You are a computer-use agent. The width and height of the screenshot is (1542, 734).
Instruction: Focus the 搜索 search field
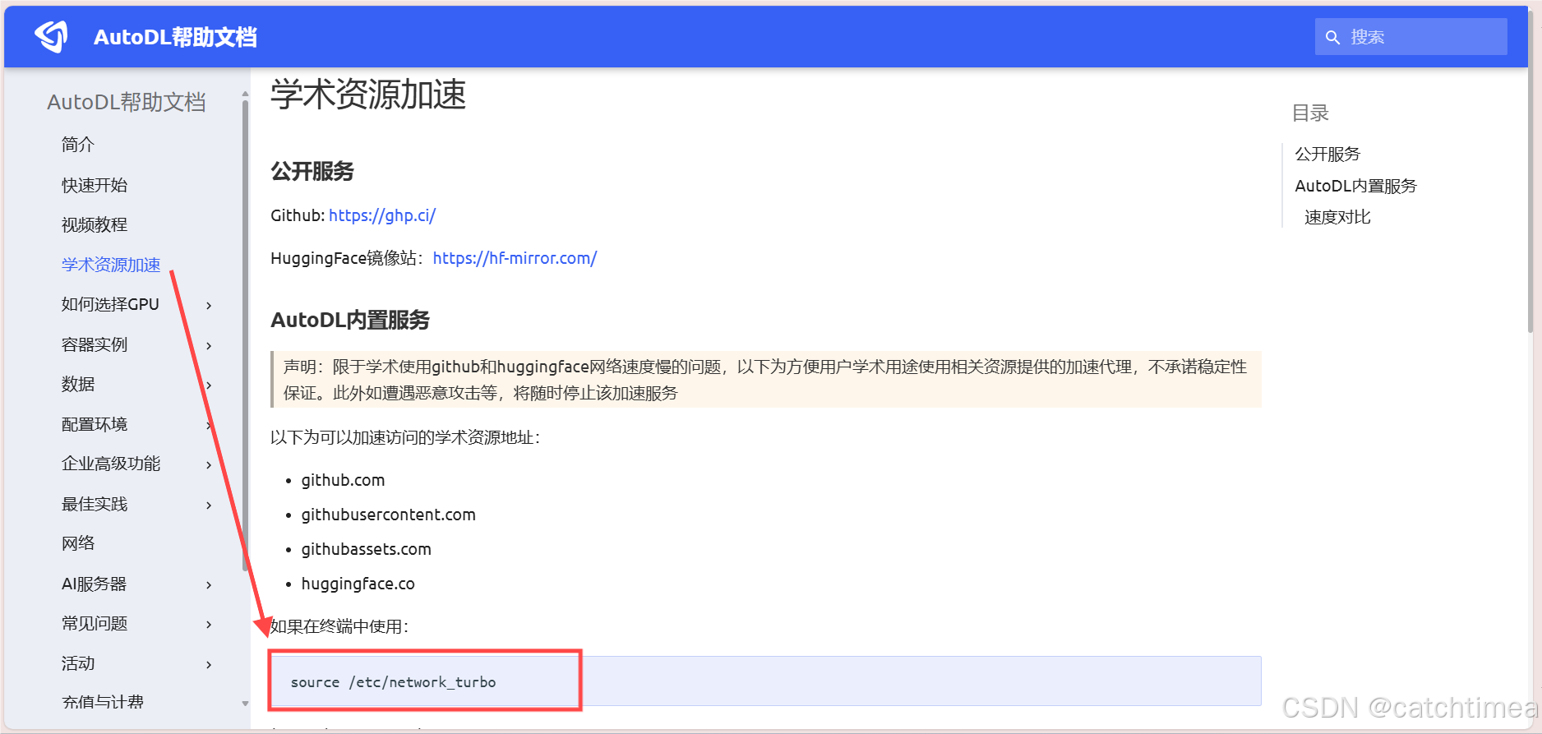click(1410, 37)
